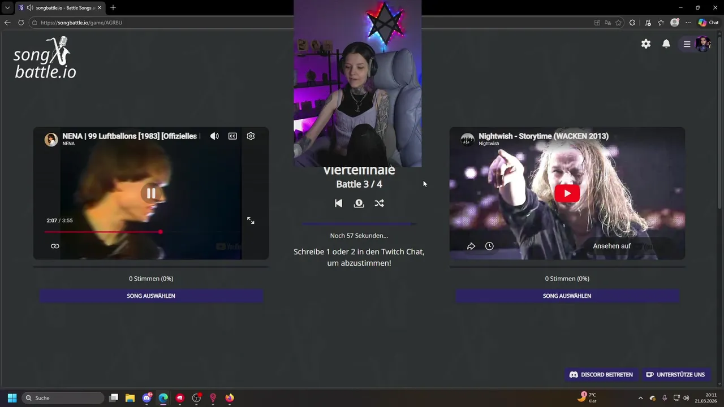
Task: Click the songbattle.io address bar
Action: [x=311, y=23]
